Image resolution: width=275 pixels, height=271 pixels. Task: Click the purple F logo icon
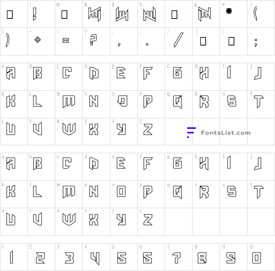click(191, 132)
